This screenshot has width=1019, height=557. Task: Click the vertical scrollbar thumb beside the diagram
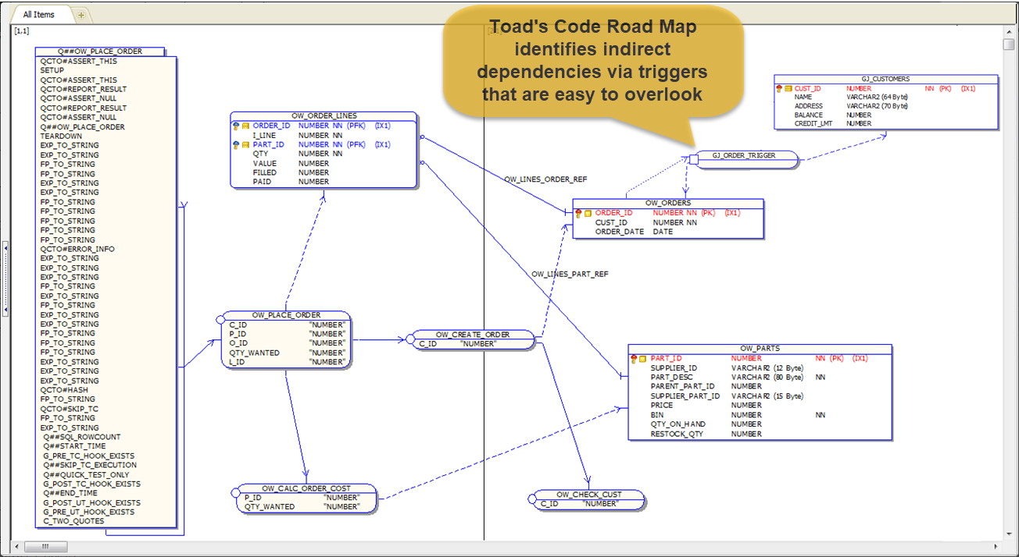(1009, 44)
